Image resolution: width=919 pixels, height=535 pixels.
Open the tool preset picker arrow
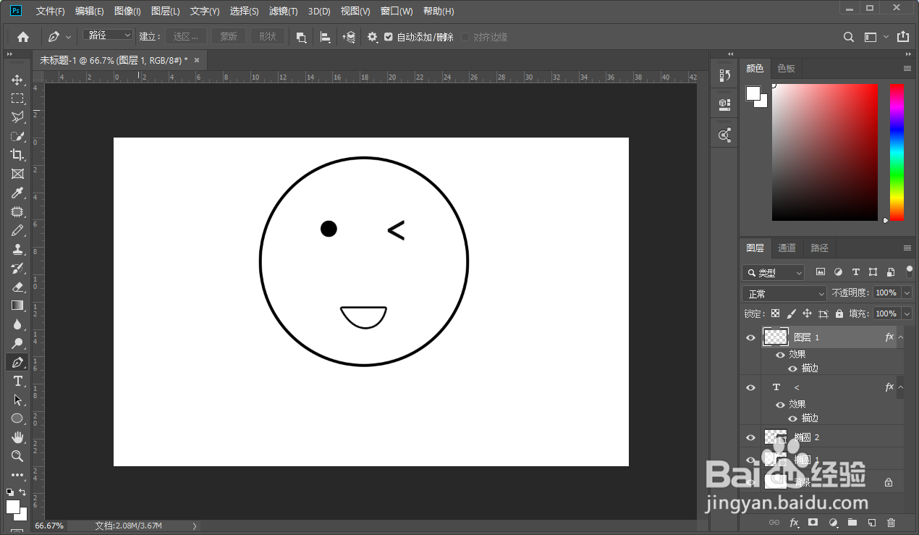click(69, 37)
